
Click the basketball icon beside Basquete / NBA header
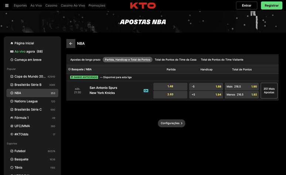69,69
